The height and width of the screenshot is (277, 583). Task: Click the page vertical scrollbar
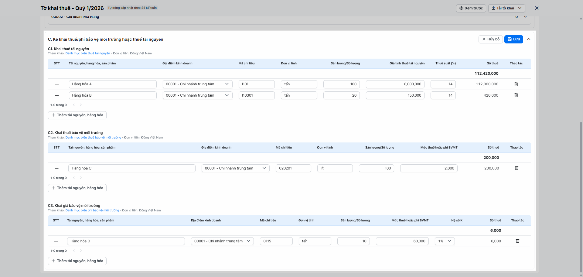(x=581, y=197)
